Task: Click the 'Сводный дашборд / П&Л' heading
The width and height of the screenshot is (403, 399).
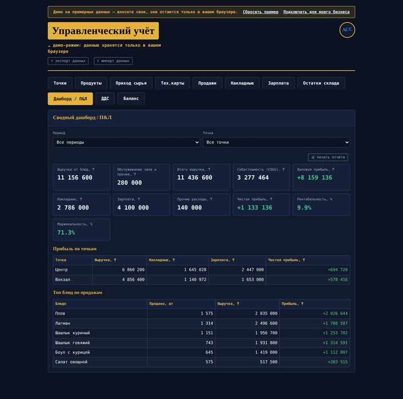Action: point(82,118)
